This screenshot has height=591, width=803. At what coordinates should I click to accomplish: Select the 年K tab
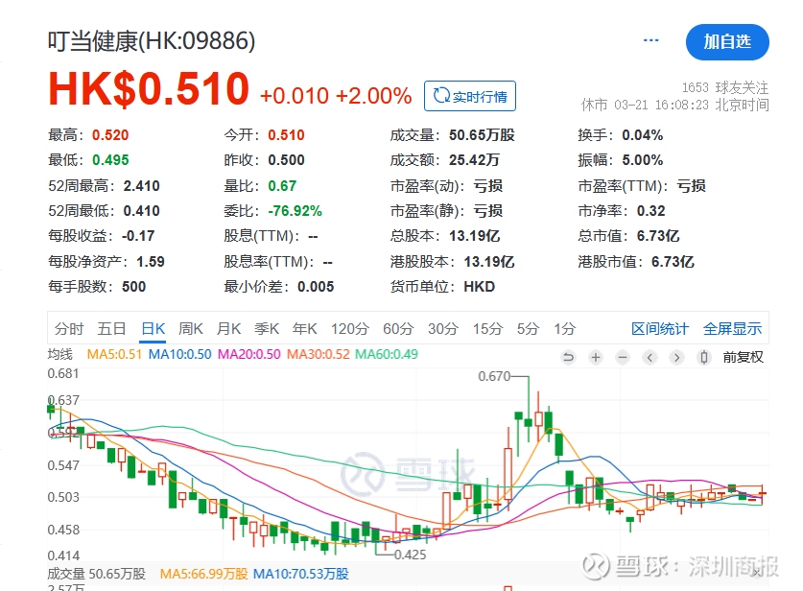coord(305,328)
